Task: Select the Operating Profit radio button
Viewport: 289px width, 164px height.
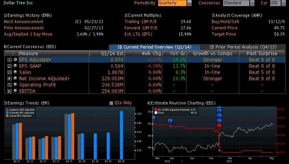Action: [x=15, y=85]
